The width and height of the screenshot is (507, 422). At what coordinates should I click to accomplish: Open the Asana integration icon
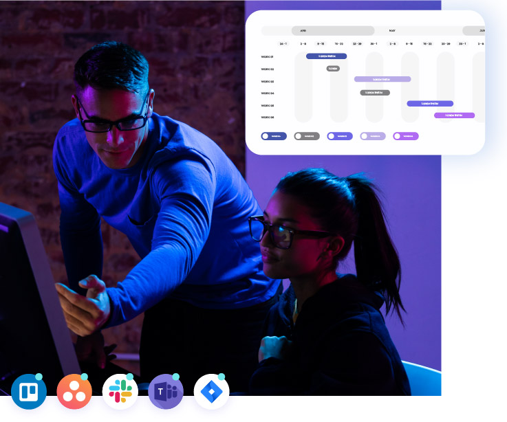(74, 391)
